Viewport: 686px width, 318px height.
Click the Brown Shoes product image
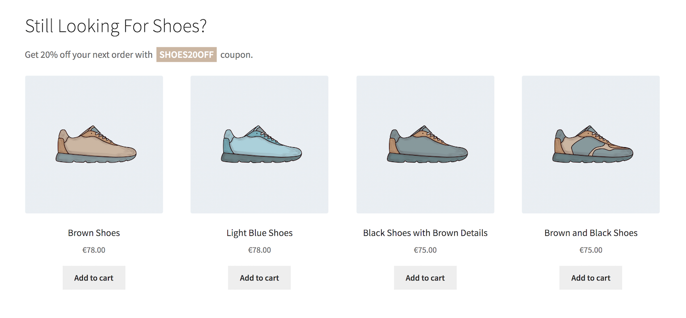(94, 144)
